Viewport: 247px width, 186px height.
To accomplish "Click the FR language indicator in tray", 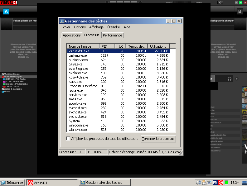I will coord(215,183).
